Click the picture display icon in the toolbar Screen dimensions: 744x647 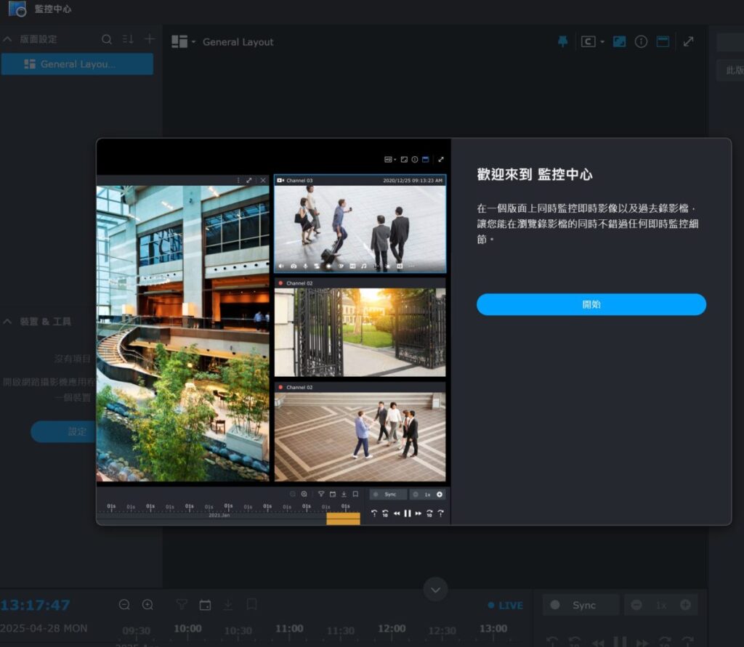click(619, 41)
